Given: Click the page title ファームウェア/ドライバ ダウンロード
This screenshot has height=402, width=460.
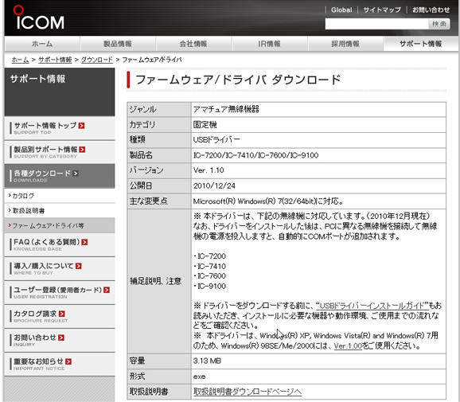Looking at the screenshot, I should (x=238, y=80).
